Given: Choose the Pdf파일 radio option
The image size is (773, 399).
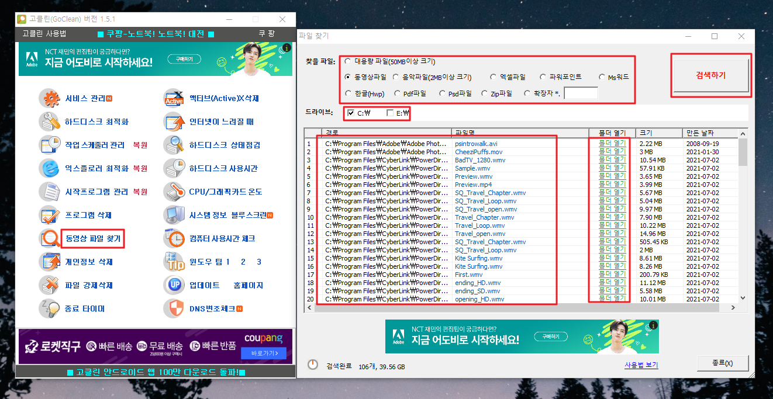Looking at the screenshot, I should tap(397, 93).
